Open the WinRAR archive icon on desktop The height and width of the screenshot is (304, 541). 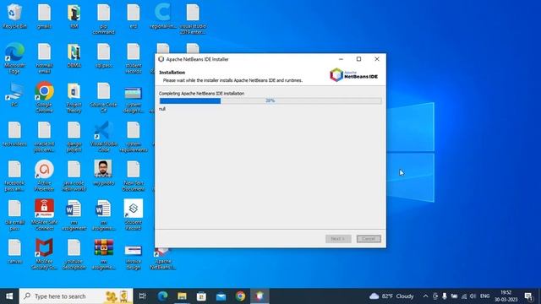(103, 253)
